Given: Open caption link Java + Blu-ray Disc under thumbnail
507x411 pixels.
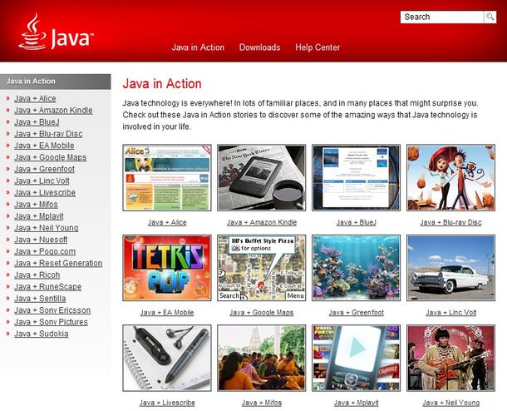Looking at the screenshot, I should point(450,222).
